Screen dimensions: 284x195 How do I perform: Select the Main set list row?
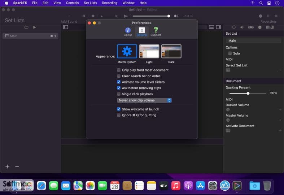(x=30, y=36)
